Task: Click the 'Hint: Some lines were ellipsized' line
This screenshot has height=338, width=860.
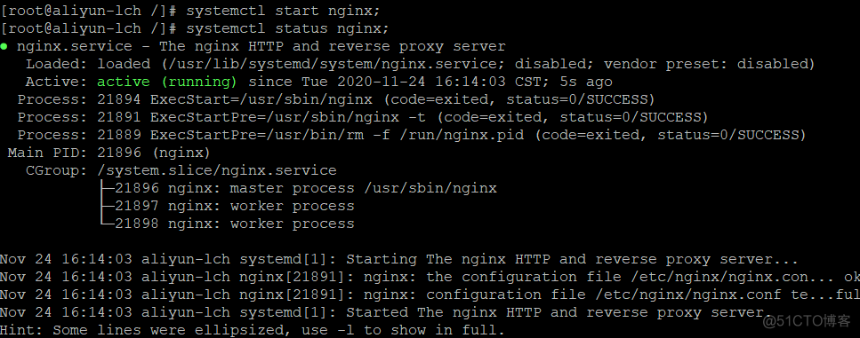Action: click(252, 330)
